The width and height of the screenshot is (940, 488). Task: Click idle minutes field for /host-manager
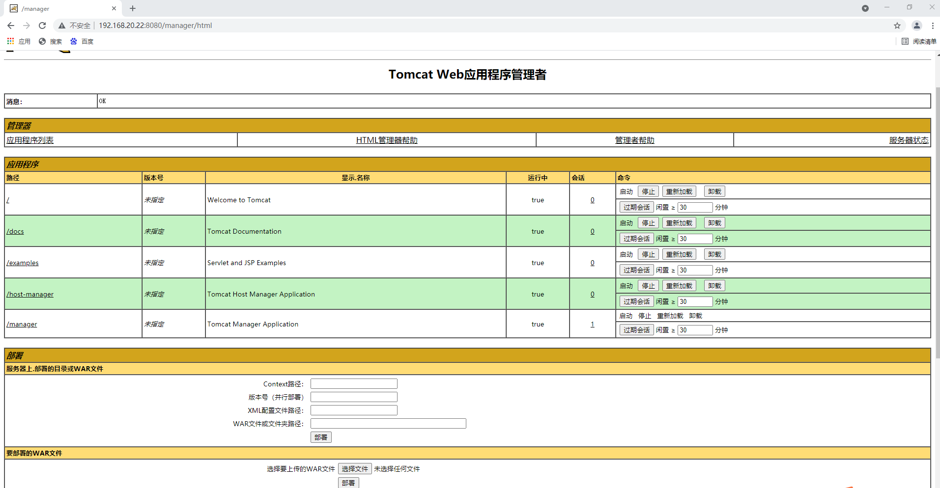(x=695, y=301)
